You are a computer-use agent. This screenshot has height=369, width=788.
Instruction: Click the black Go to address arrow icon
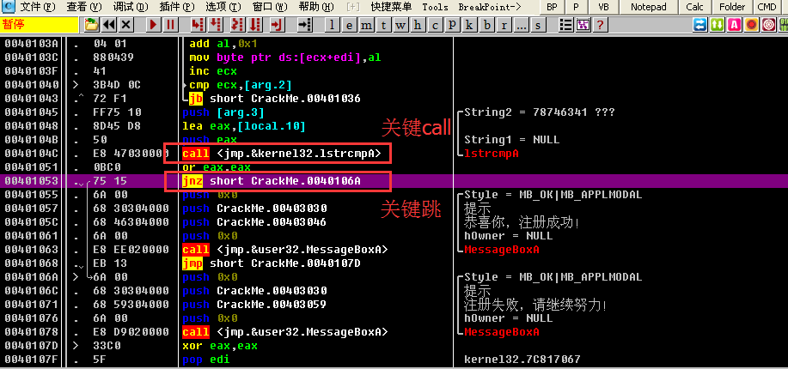tap(303, 25)
